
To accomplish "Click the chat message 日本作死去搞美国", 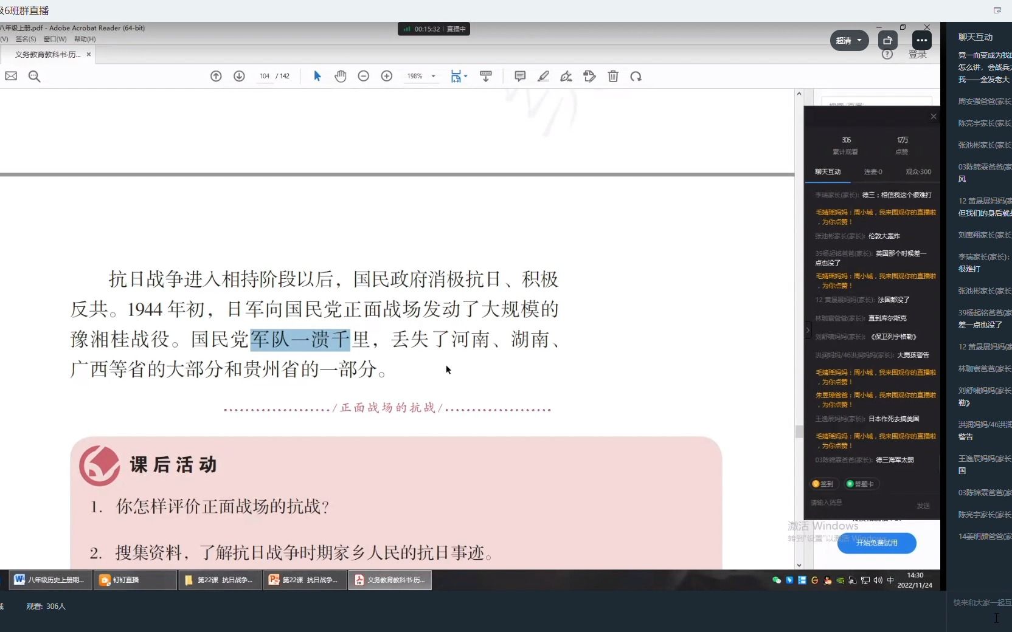I will (894, 419).
